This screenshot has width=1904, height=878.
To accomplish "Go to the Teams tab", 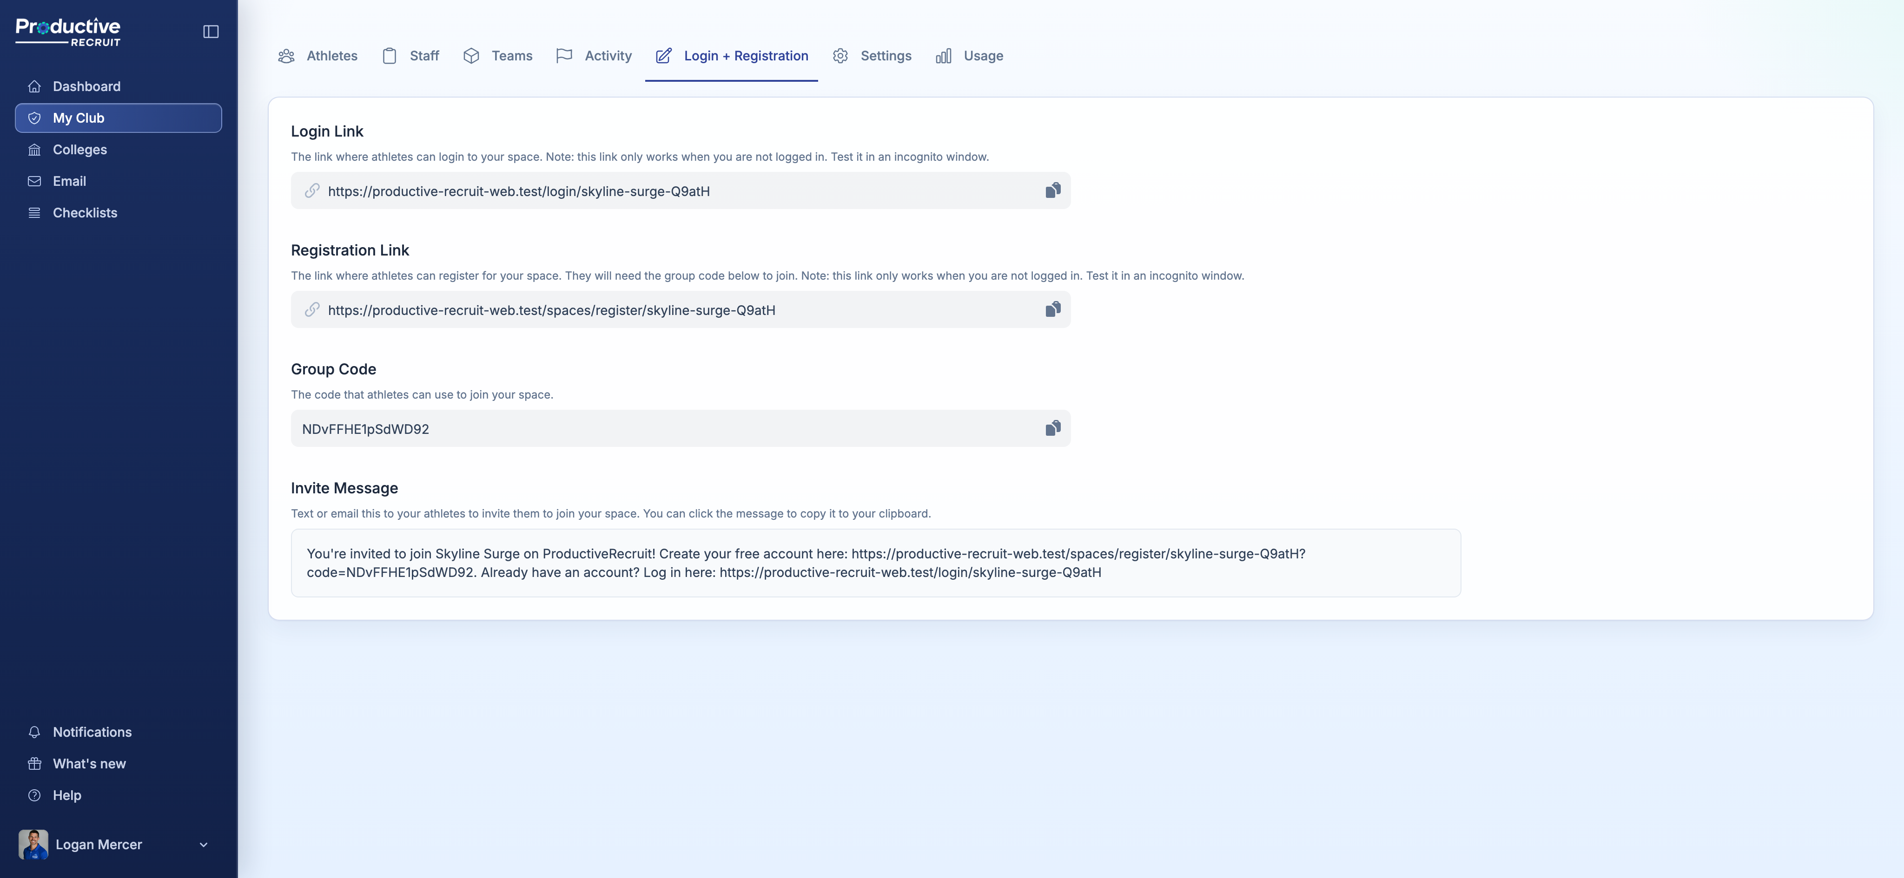I will pos(497,56).
